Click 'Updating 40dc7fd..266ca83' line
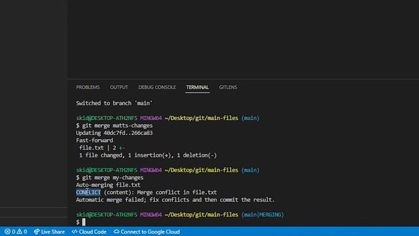The image size is (419, 236). (x=115, y=133)
